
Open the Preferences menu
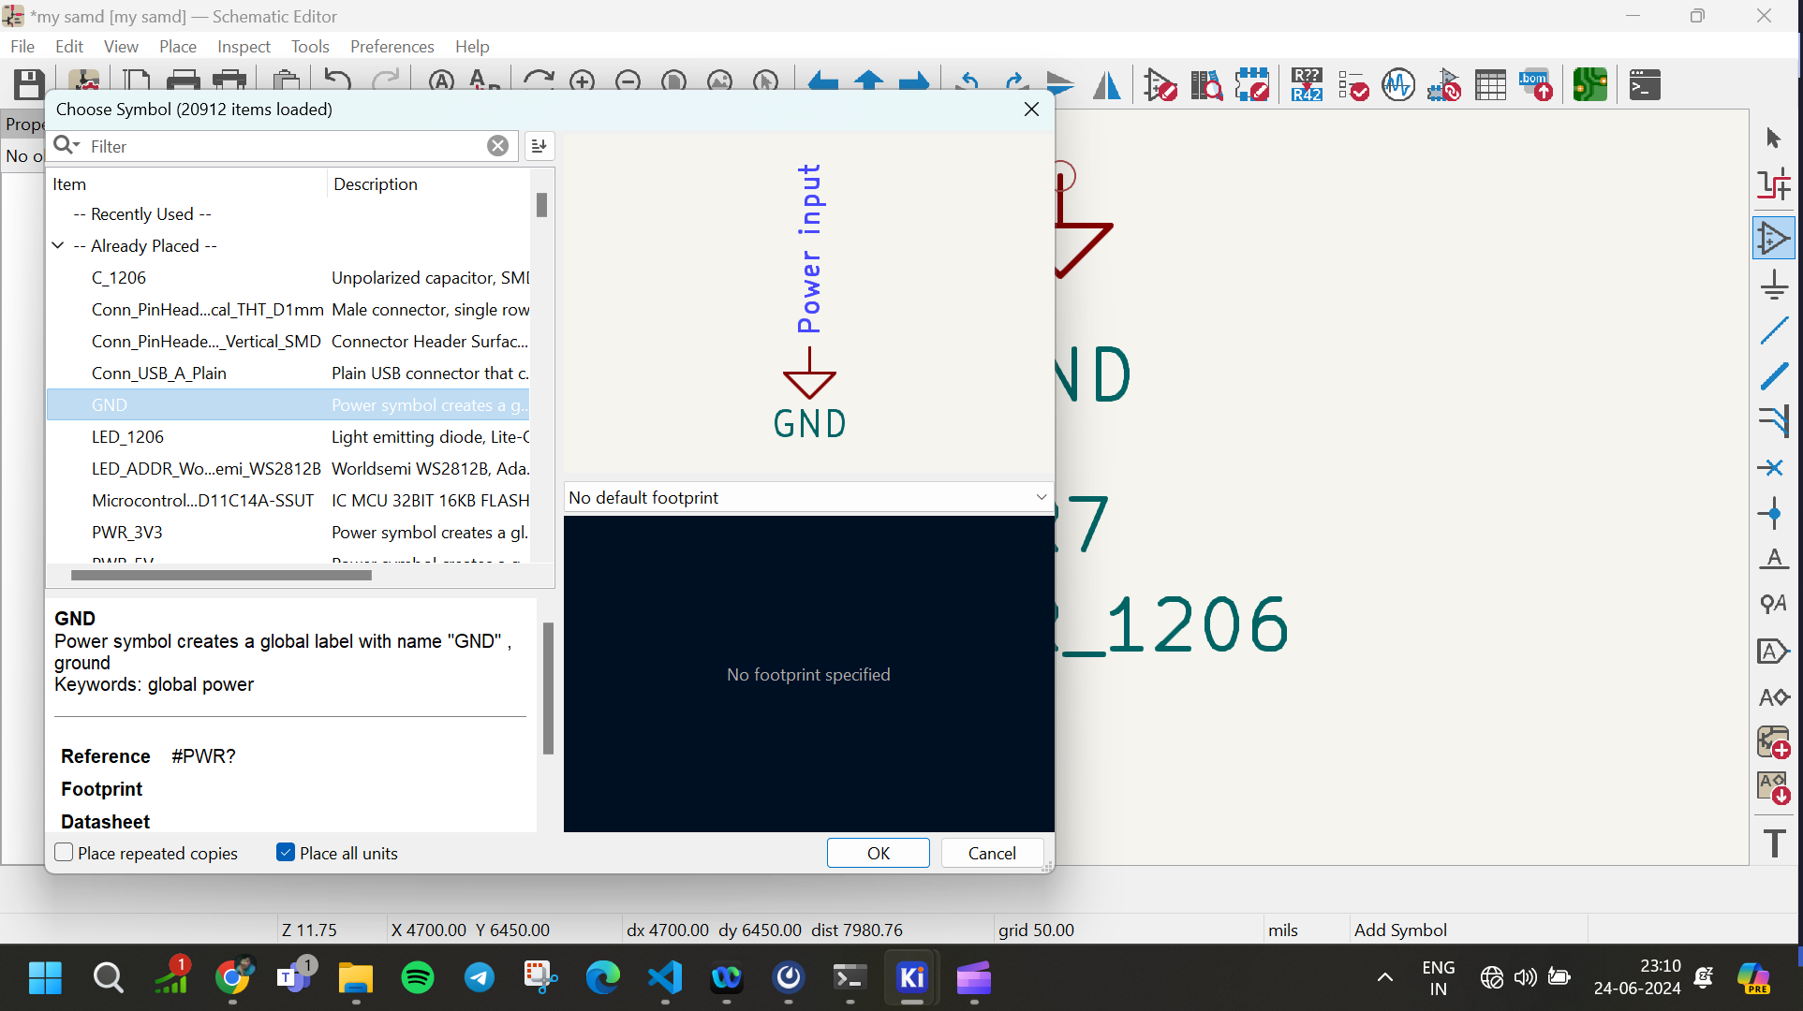[392, 47]
